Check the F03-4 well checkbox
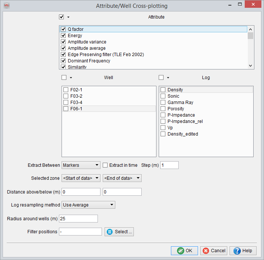The height and width of the screenshot is (260, 264). 66,103
